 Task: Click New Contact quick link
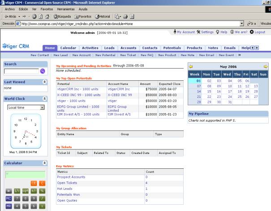point(40,55)
